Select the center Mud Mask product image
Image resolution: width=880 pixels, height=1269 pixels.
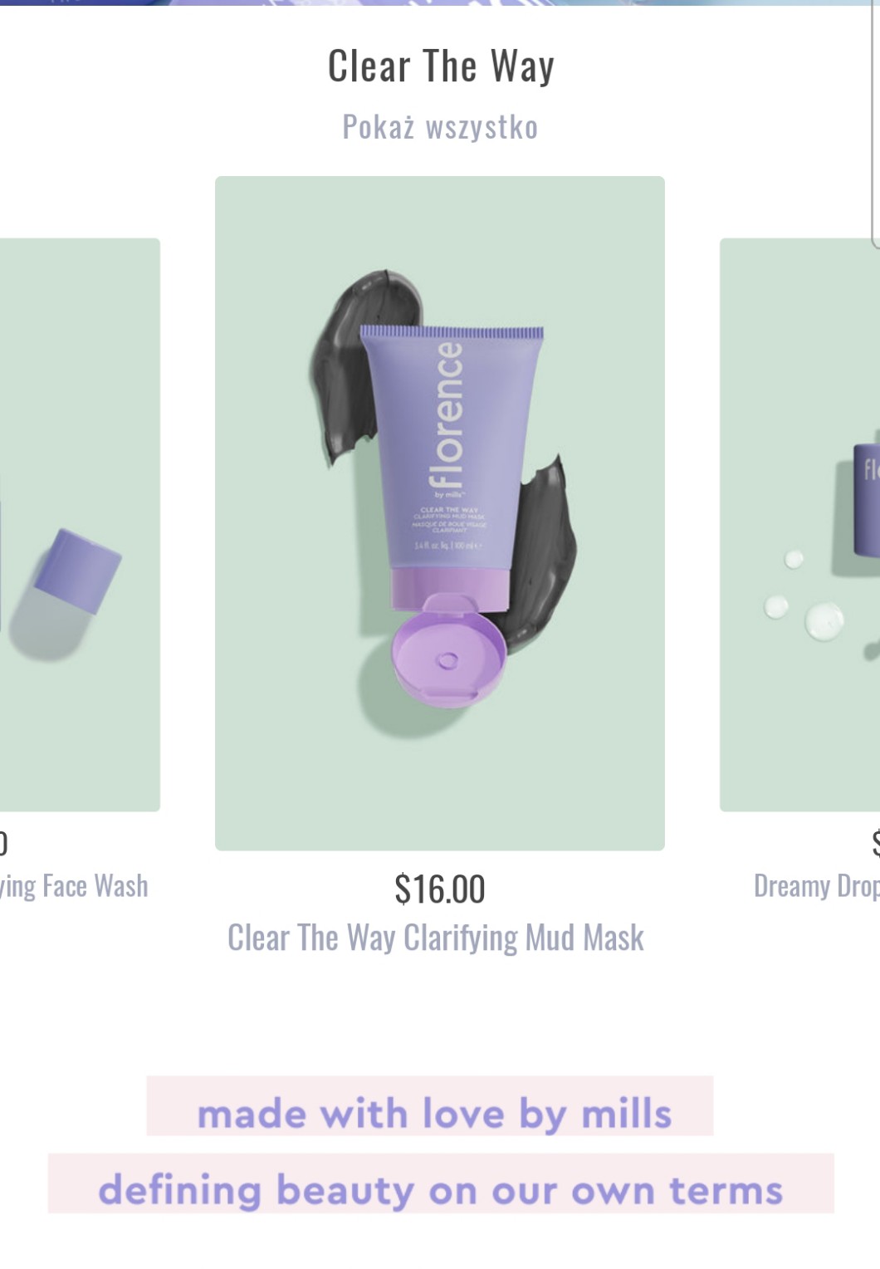pyautogui.click(x=440, y=513)
